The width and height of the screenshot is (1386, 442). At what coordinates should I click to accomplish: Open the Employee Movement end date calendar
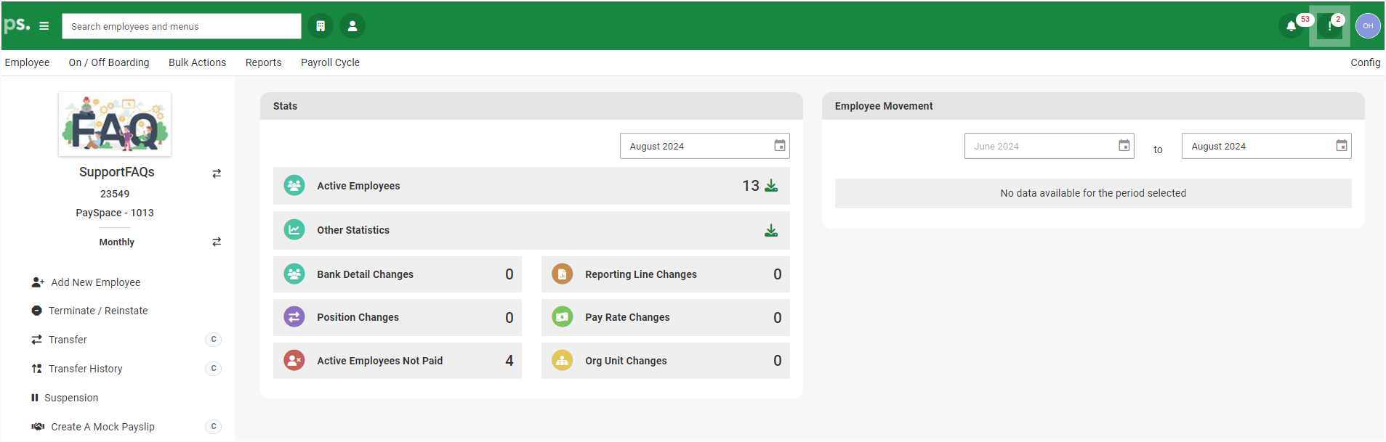(x=1341, y=146)
